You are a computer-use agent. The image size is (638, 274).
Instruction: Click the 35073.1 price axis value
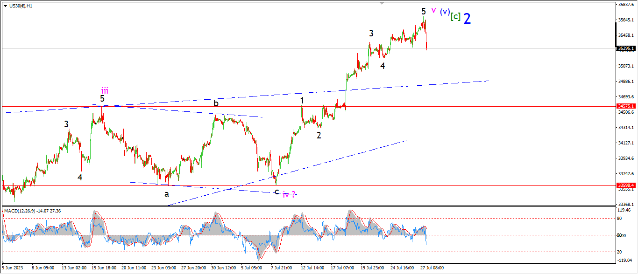(x=626, y=66)
